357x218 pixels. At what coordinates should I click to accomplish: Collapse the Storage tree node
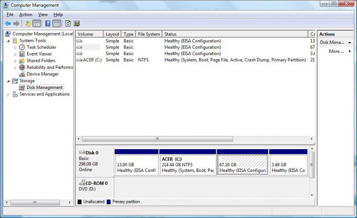(8, 81)
